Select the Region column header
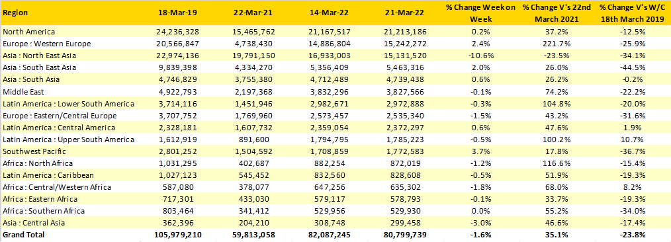The image size is (671, 242). pyautogui.click(x=15, y=13)
